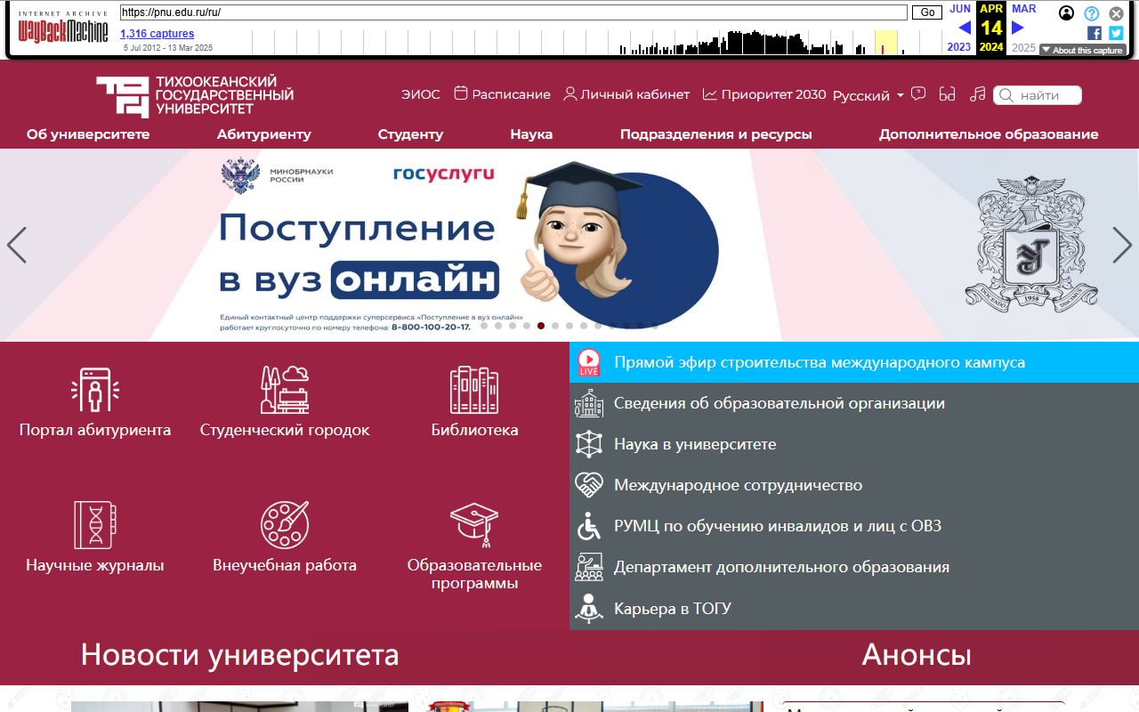Open the Наука menu
The height and width of the screenshot is (712, 1139).
tap(531, 134)
